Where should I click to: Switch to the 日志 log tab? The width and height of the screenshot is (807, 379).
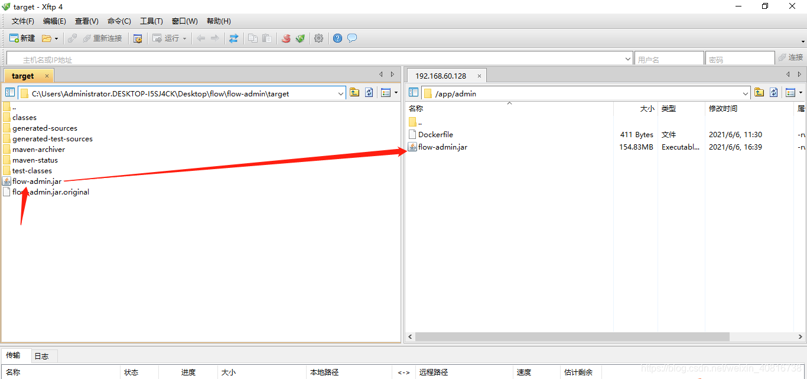[41, 356]
